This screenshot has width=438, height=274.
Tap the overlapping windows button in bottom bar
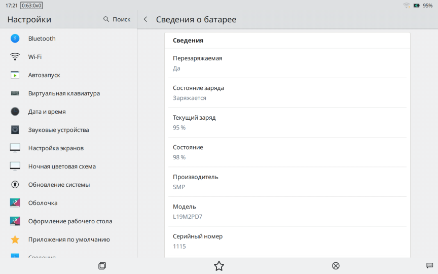pos(102,266)
